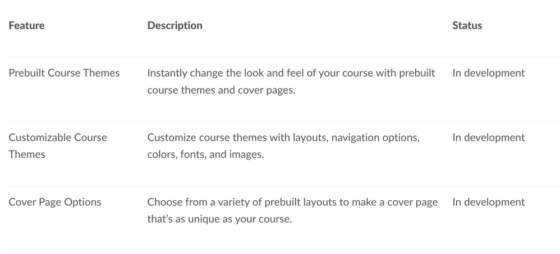
Task: Click the word "Choose" in the third description
Action: pos(164,202)
